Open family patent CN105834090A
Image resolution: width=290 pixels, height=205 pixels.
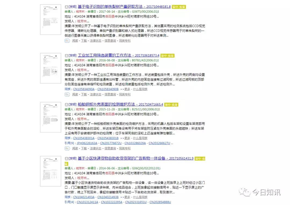[84, 89]
